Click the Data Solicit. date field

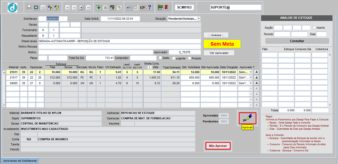click(x=120, y=19)
